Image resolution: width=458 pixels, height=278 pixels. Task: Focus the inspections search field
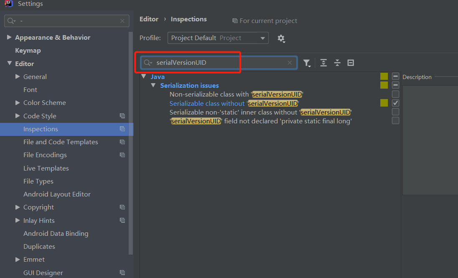tap(219, 63)
